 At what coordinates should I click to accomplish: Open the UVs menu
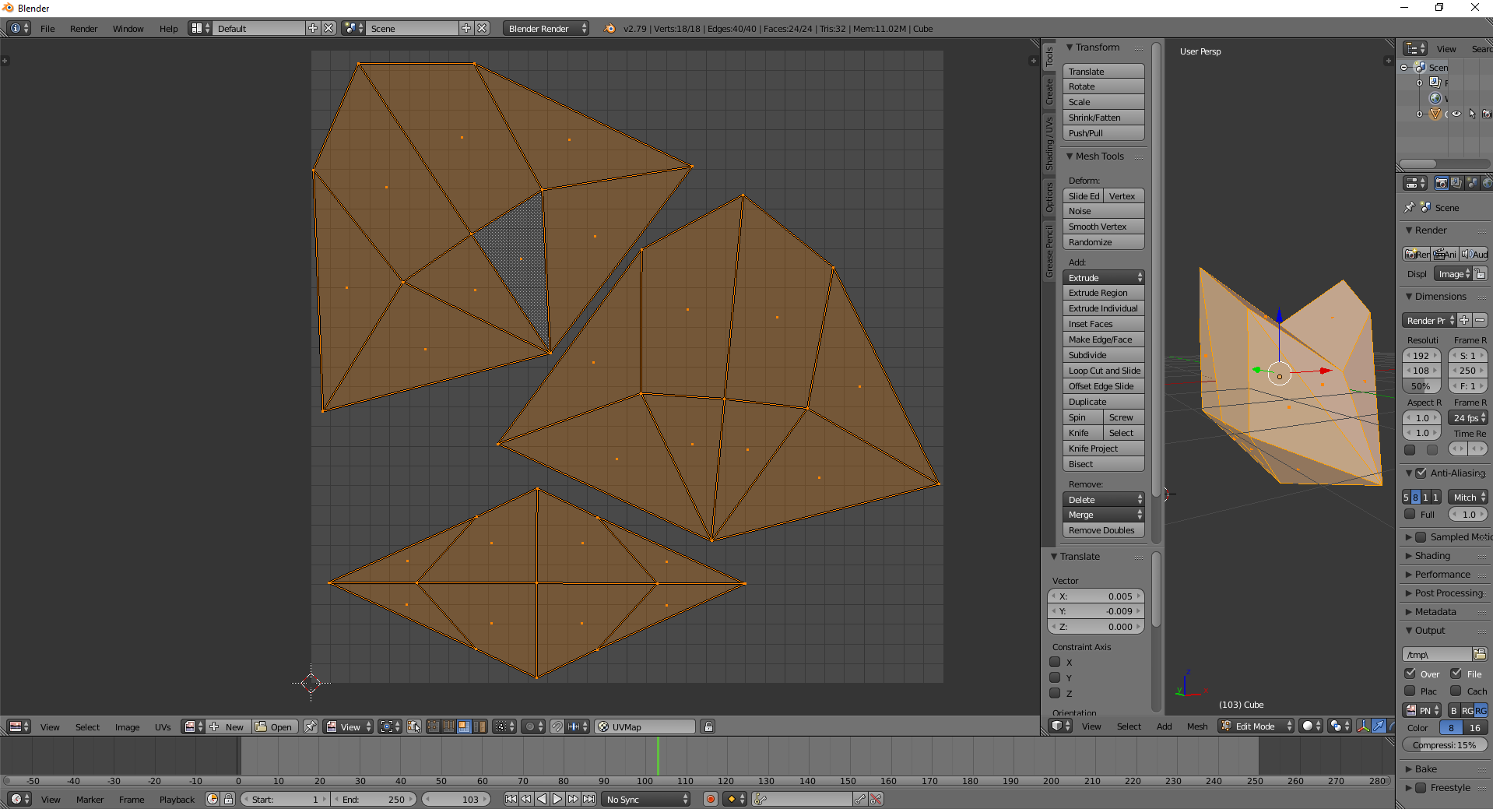162,727
